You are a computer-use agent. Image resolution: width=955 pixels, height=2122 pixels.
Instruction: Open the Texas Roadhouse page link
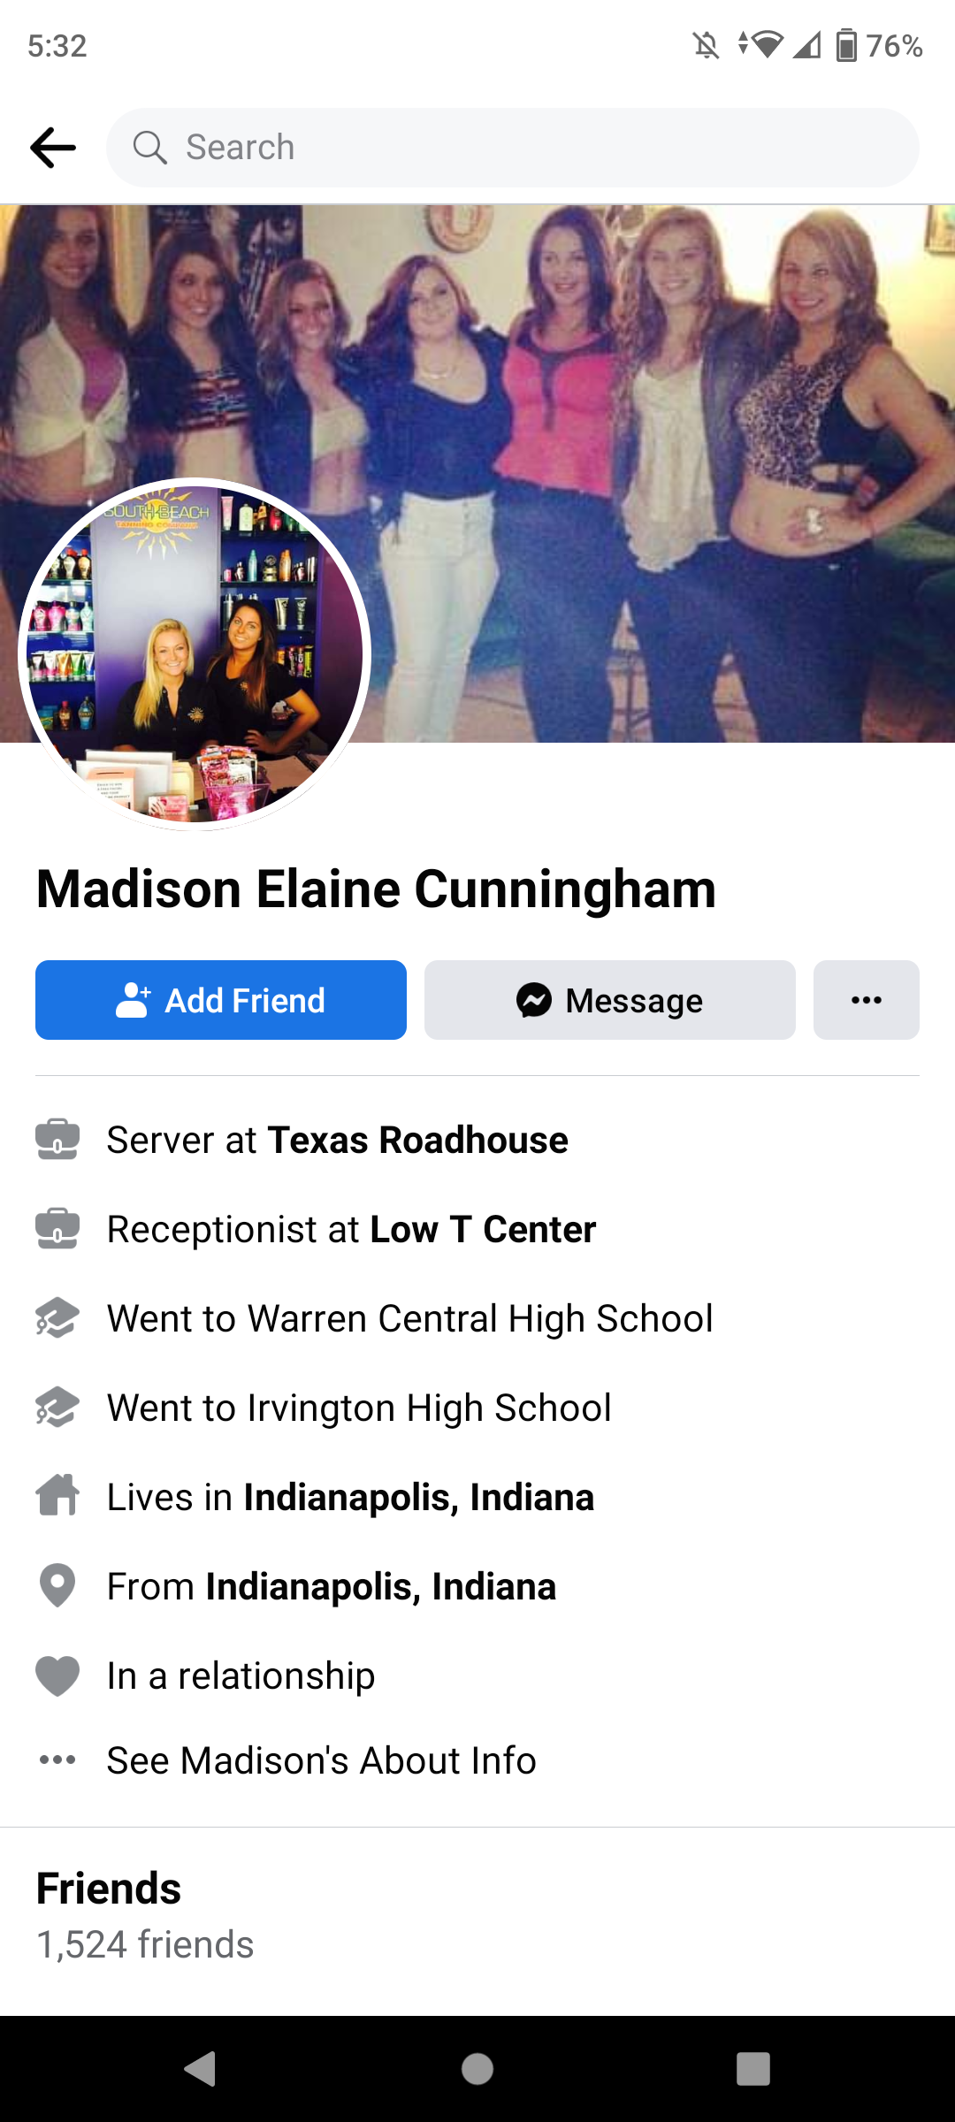click(x=417, y=1140)
